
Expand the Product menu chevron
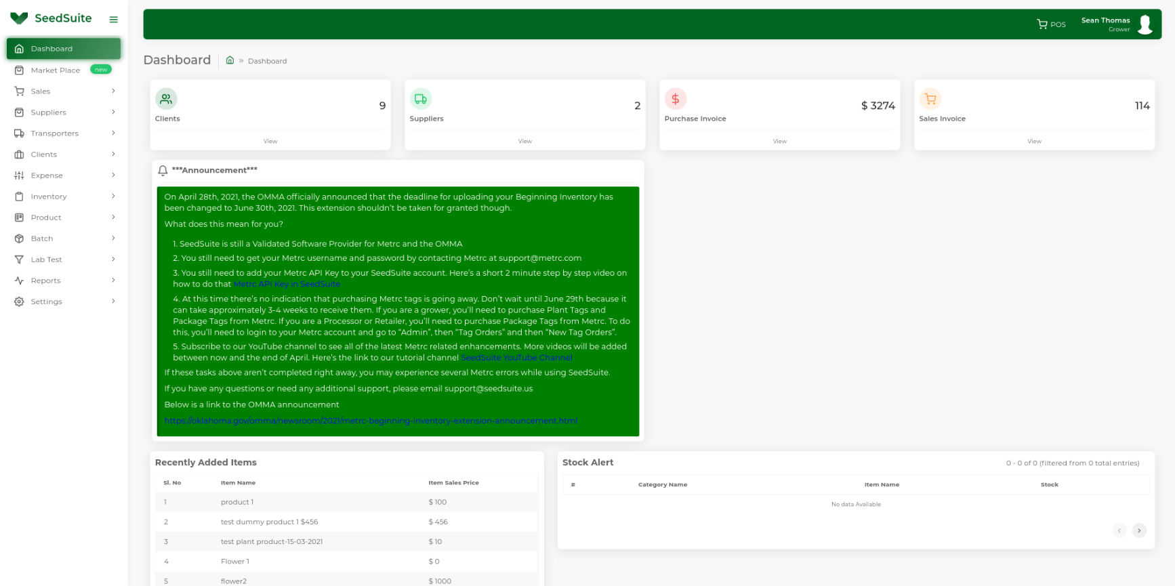tap(113, 217)
